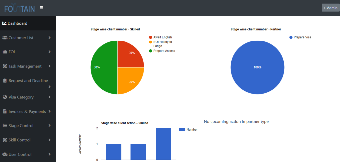
Task: Click the Stage Control list icon
Action: [5, 126]
